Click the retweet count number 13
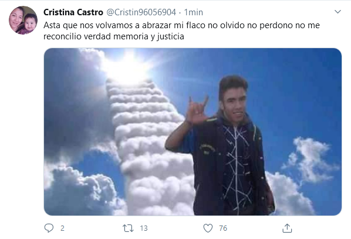The width and height of the screenshot is (351, 239). [x=144, y=228]
